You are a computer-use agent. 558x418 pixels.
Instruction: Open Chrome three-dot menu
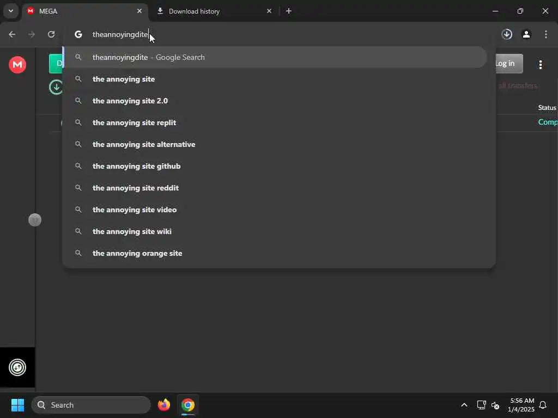pos(546,34)
